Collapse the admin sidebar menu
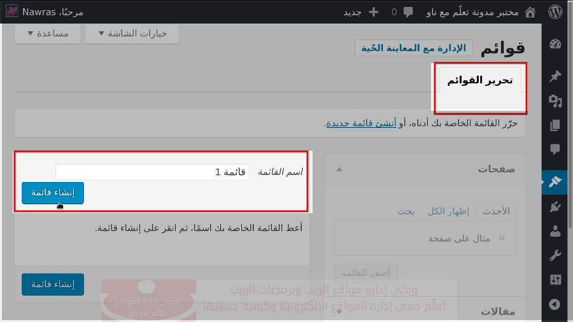The image size is (573, 322). 555,304
